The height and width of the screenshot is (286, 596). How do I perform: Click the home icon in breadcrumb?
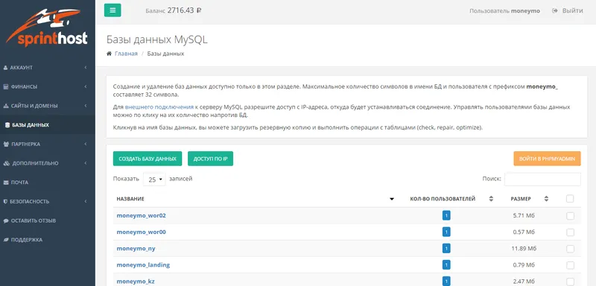(109, 54)
